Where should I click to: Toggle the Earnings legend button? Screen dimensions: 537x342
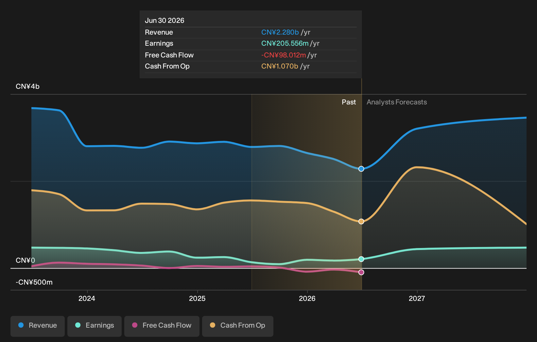pyautogui.click(x=95, y=326)
